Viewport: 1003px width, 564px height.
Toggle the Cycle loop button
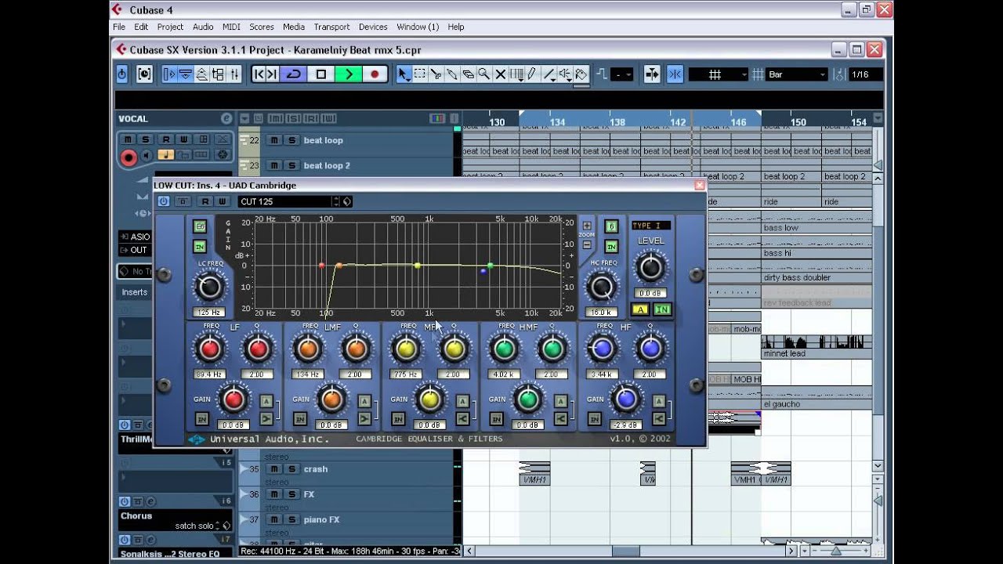[294, 74]
